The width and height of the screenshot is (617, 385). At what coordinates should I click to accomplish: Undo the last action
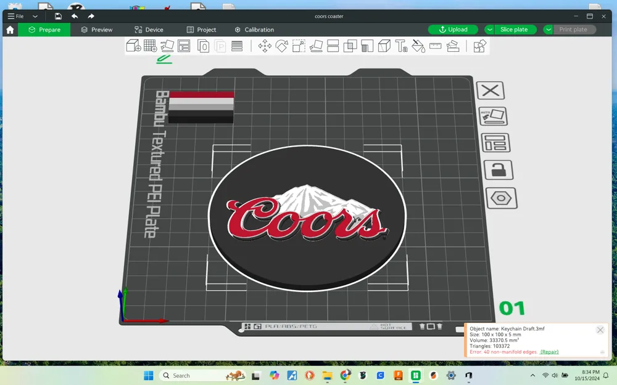click(75, 16)
